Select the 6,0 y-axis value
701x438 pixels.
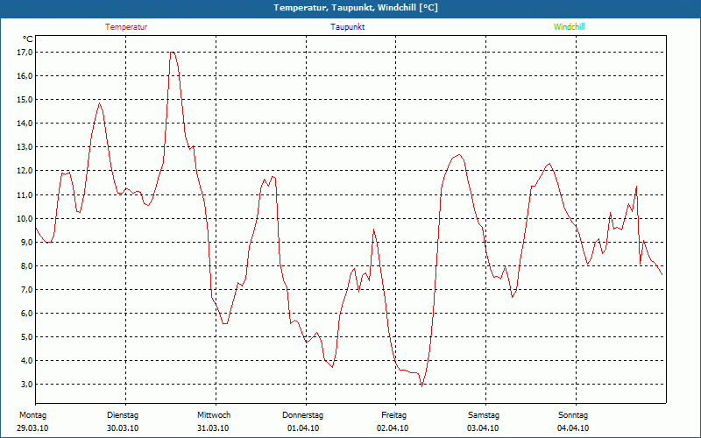click(x=27, y=314)
